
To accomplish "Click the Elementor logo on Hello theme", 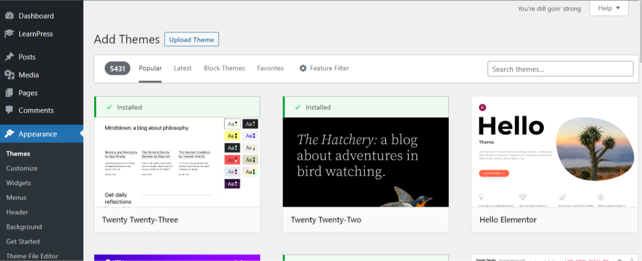I will [482, 107].
